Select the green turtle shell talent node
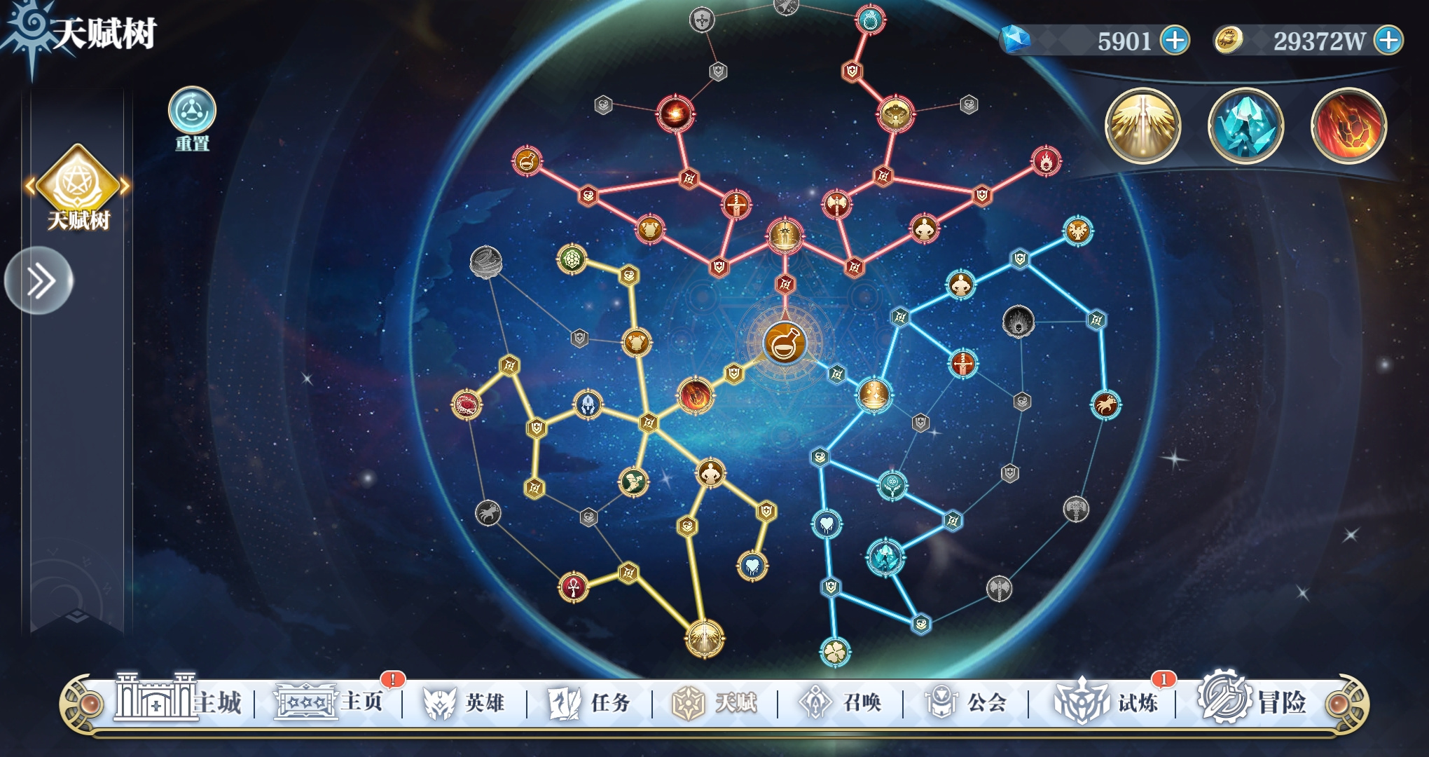 click(572, 260)
